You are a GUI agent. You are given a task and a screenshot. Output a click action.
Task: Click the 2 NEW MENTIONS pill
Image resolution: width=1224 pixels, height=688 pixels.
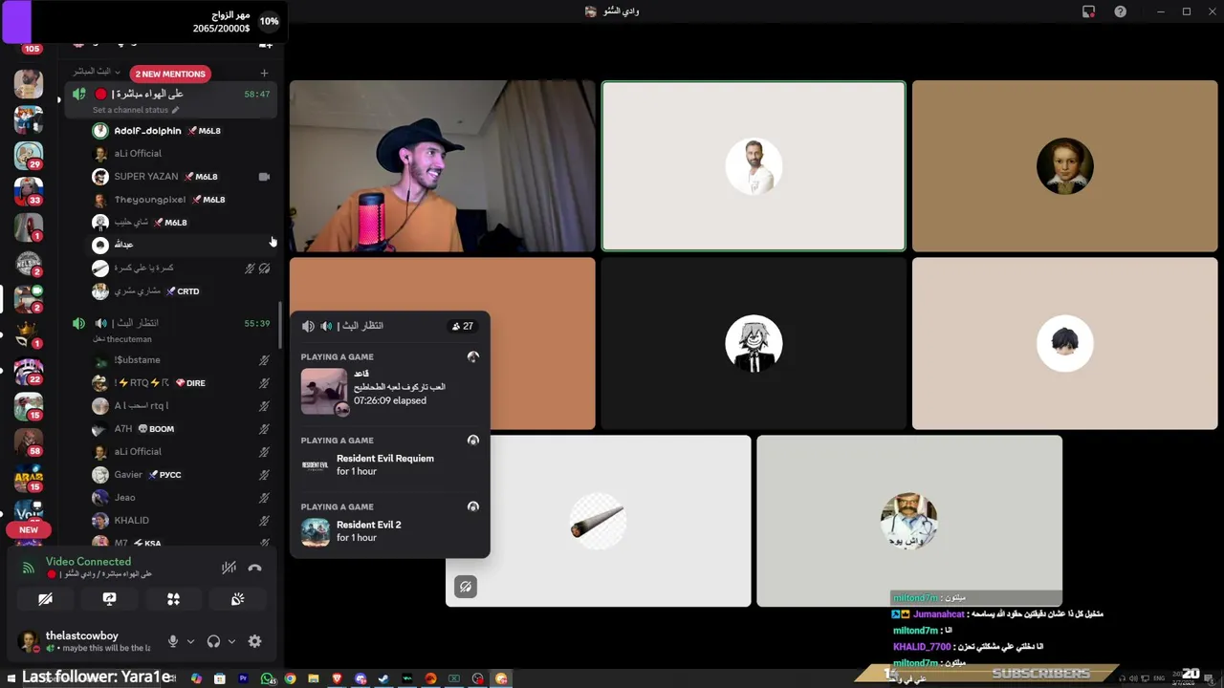170,74
